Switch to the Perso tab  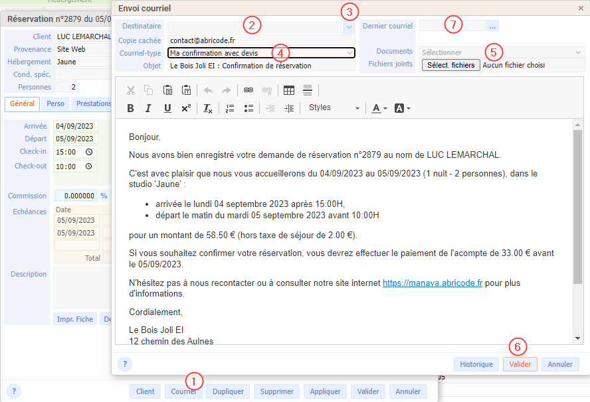pyautogui.click(x=56, y=104)
